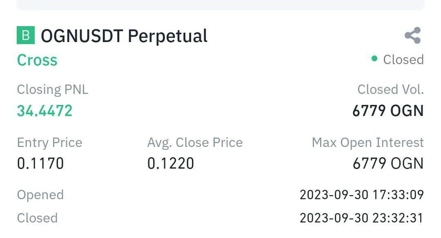
Task: Click the Closed row label at bottom
Action: pyautogui.click(x=37, y=218)
